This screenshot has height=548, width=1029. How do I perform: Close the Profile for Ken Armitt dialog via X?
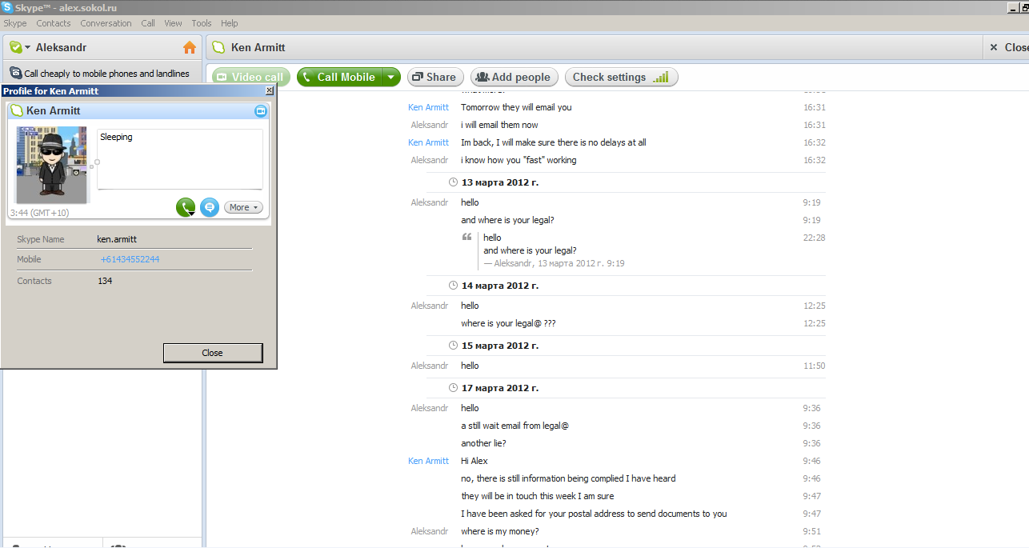point(269,91)
